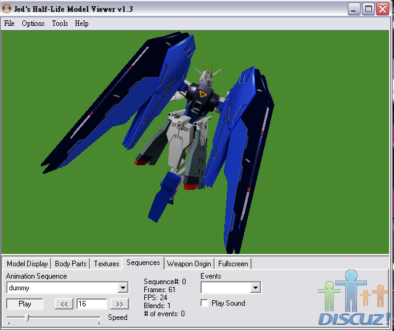
Task: Click the '# of events: 0' text
Action: pos(165,314)
